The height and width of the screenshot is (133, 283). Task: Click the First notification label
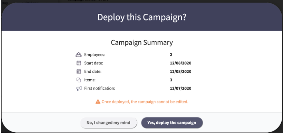click(100, 89)
